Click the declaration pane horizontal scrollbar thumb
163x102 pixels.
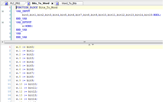coord(84,42)
